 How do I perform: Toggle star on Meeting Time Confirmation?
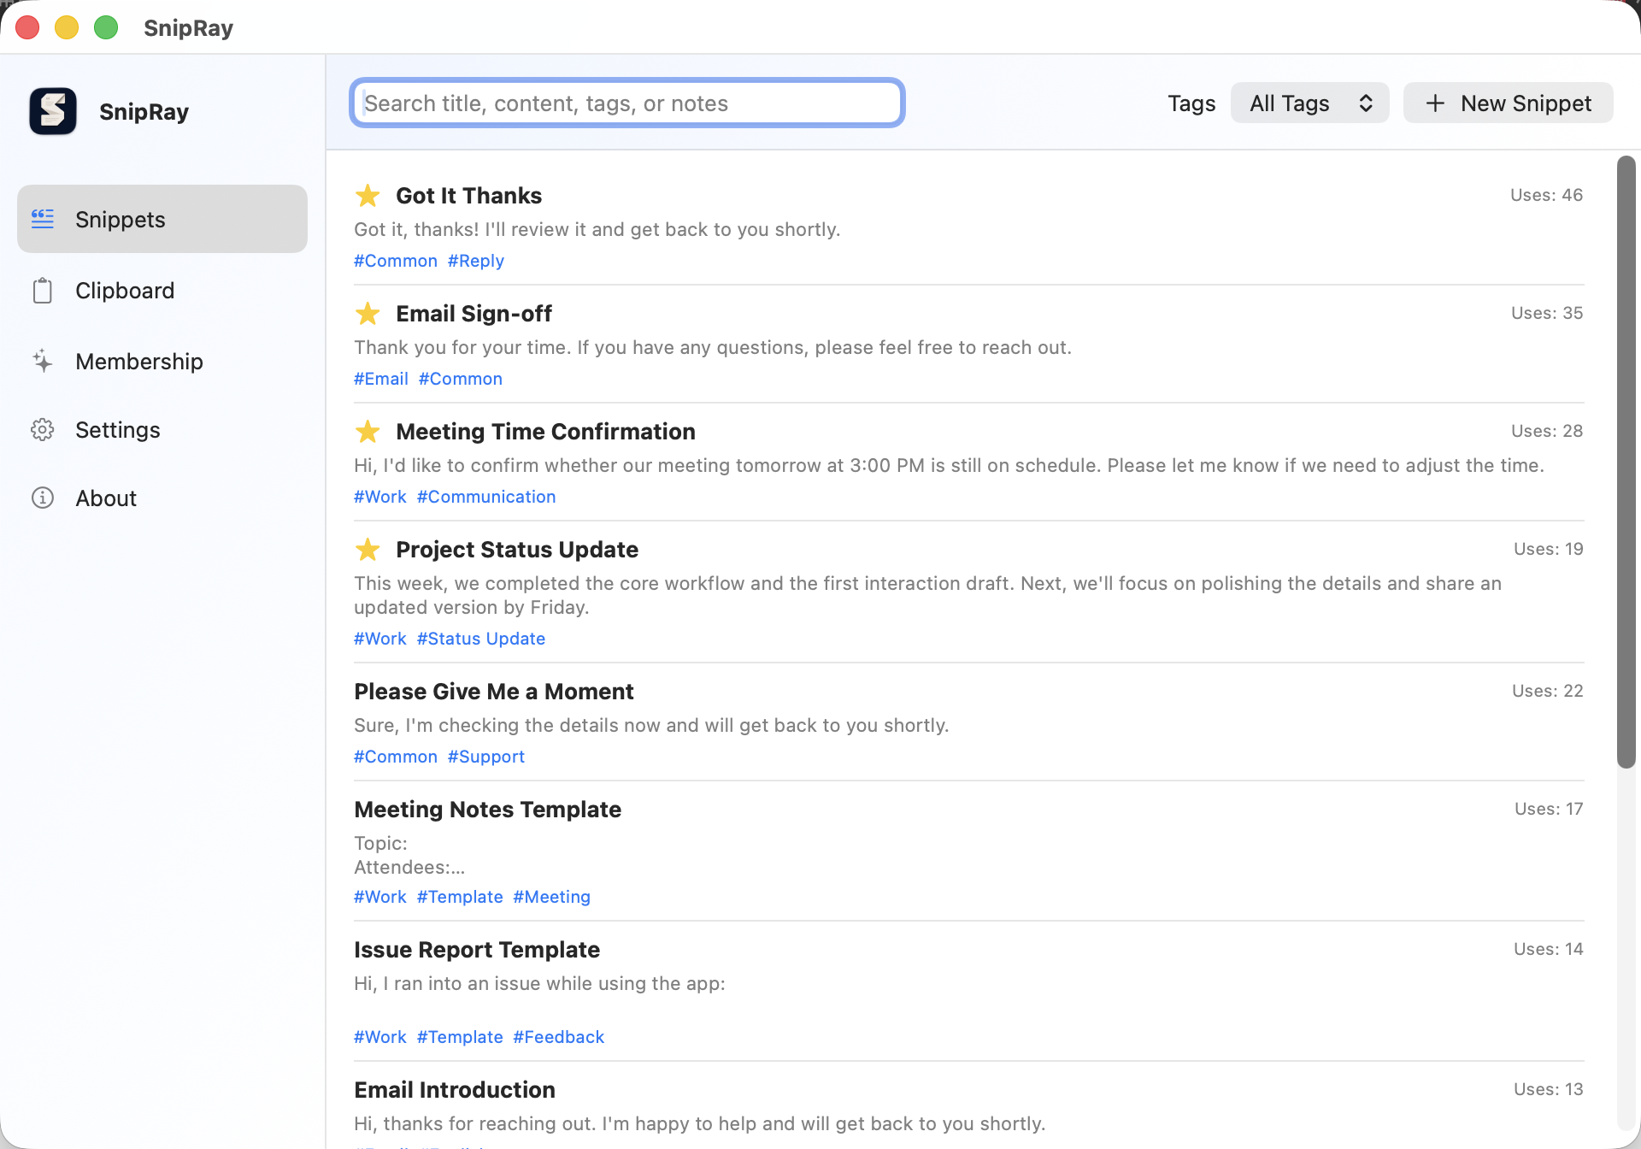tap(368, 431)
